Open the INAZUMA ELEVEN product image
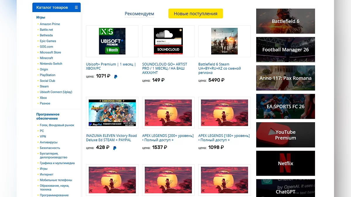The width and height of the screenshot is (351, 197). [x=112, y=113]
